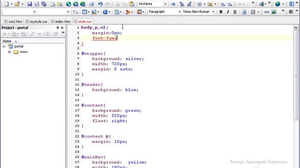Close the mystyle.css tab with its X
The image size is (300, 168).
coord(27,21)
